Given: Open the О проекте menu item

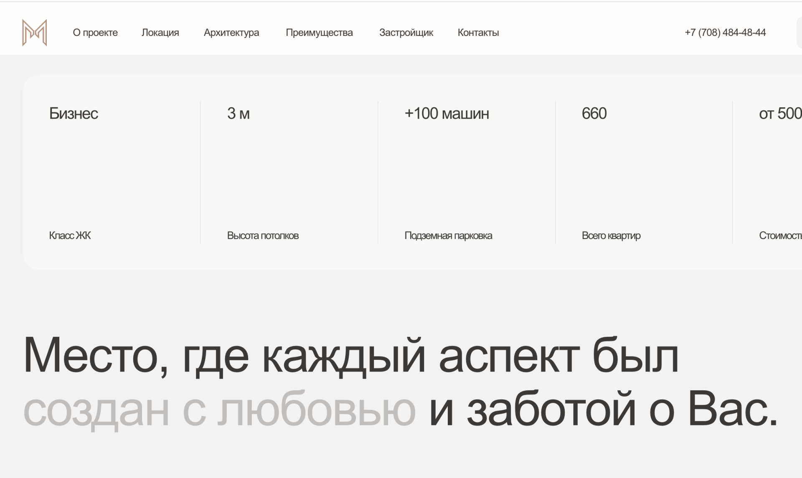Looking at the screenshot, I should point(95,33).
